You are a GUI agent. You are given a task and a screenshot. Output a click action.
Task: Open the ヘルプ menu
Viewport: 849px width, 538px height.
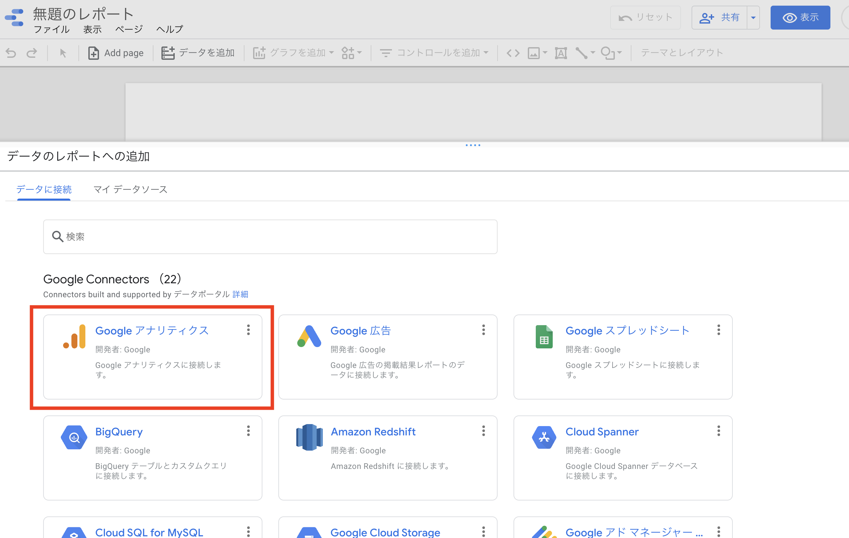pyautogui.click(x=170, y=29)
